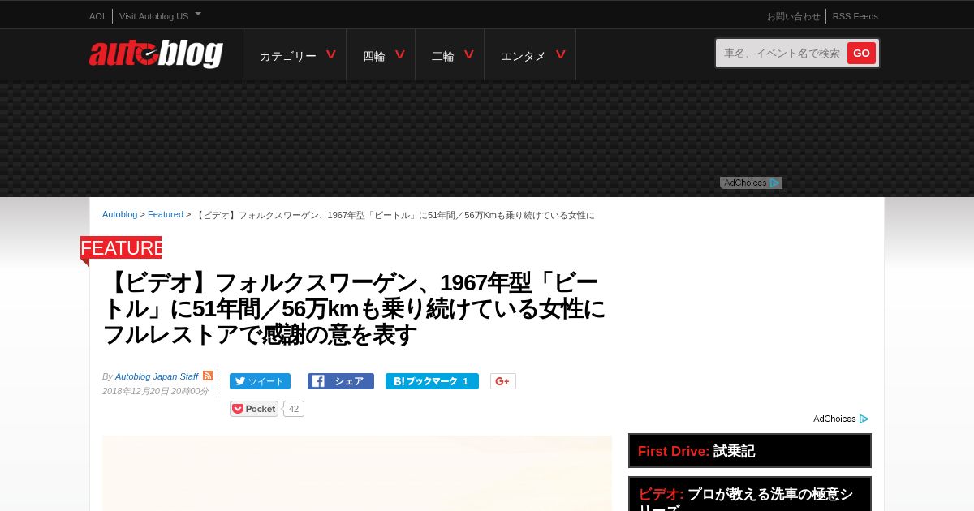Focus the car name search field
The height and width of the screenshot is (511, 974).
click(x=782, y=54)
